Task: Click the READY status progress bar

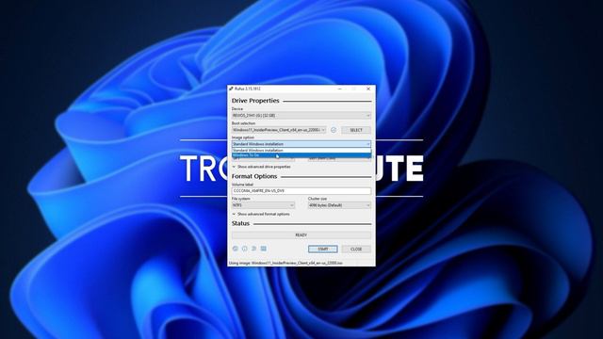Action: coord(301,234)
